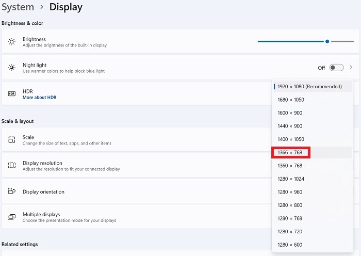Select 1920 × 1080 (Recommended) resolution
The image size is (361, 256).
(309, 87)
